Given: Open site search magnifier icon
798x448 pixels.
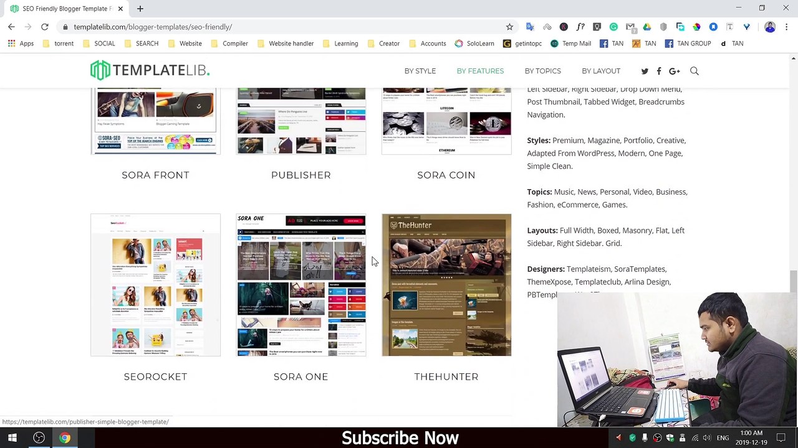Looking at the screenshot, I should point(695,71).
